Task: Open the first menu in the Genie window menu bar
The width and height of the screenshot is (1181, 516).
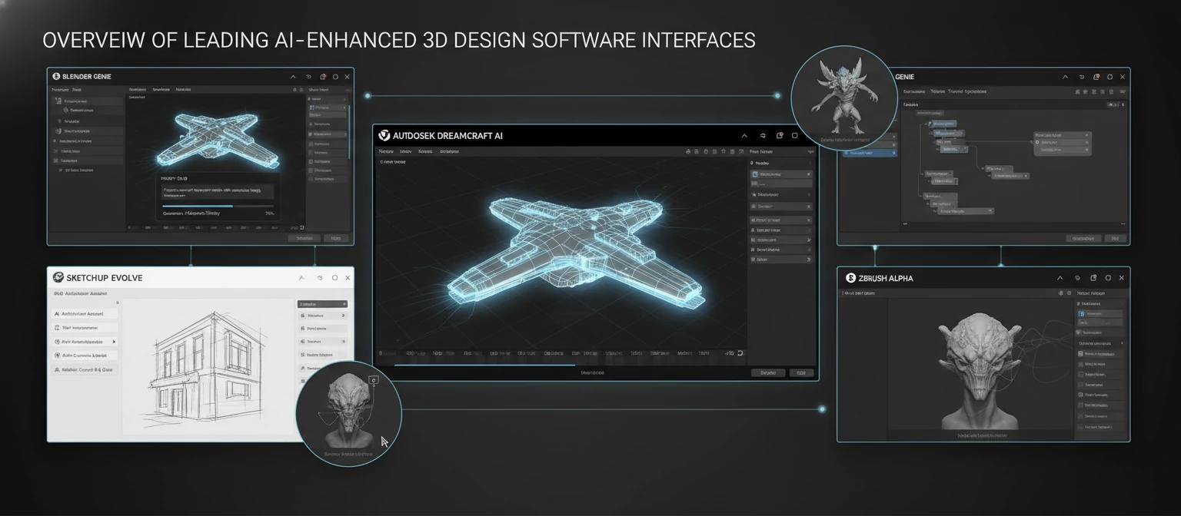Action: point(913,91)
